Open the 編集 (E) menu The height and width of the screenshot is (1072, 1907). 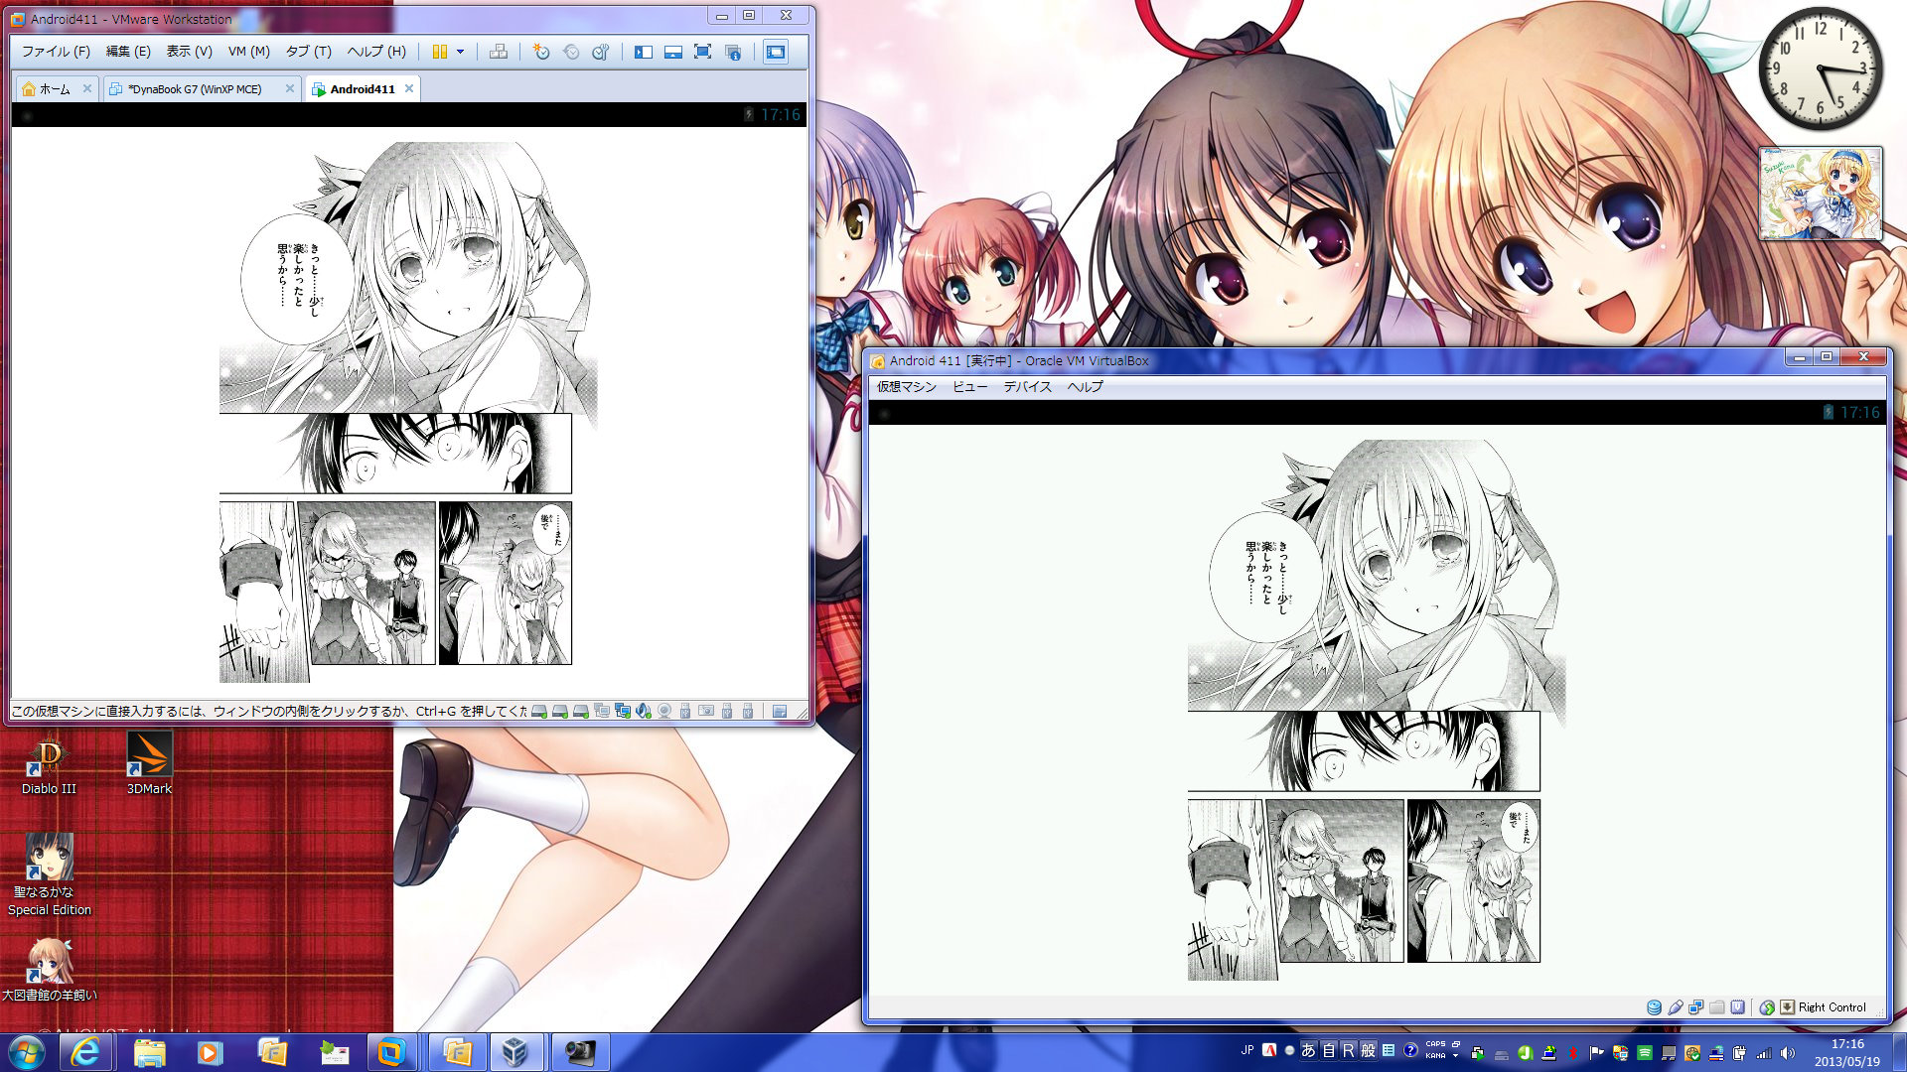(x=128, y=52)
